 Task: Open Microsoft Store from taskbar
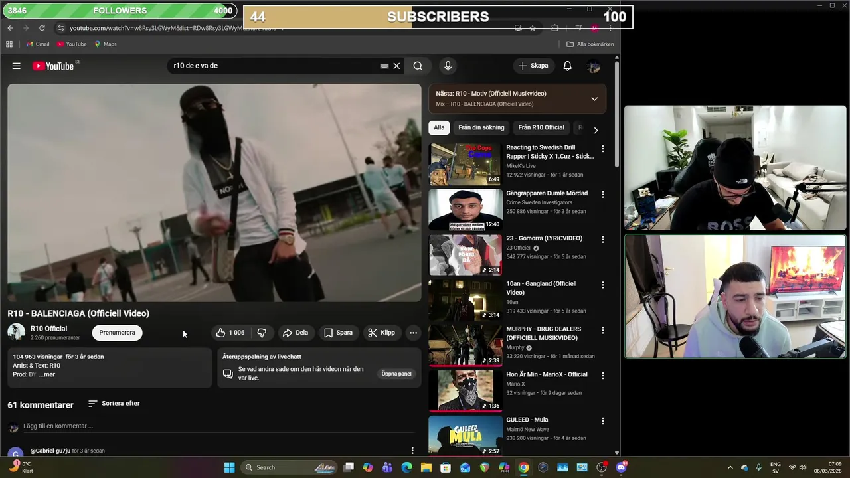pyautogui.click(x=446, y=467)
